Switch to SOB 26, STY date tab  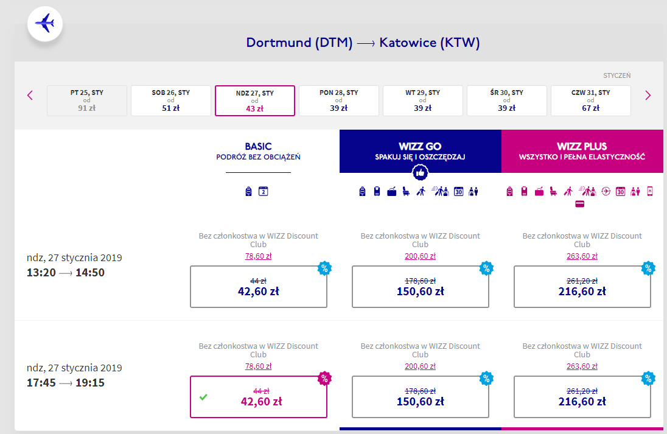coord(170,100)
